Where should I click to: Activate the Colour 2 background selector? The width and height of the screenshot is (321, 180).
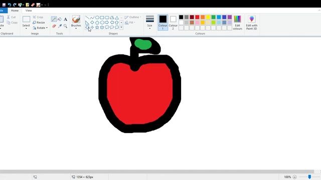point(173,22)
